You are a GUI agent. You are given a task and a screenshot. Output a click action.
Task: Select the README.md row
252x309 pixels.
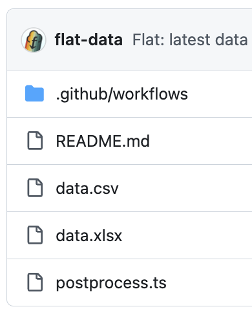(x=129, y=141)
